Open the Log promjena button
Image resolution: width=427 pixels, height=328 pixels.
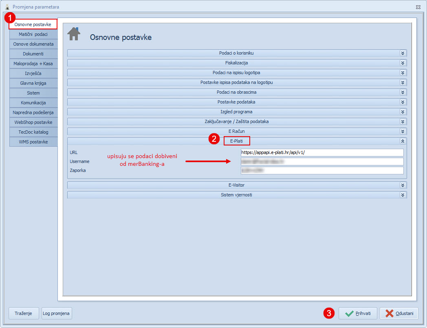point(56,313)
